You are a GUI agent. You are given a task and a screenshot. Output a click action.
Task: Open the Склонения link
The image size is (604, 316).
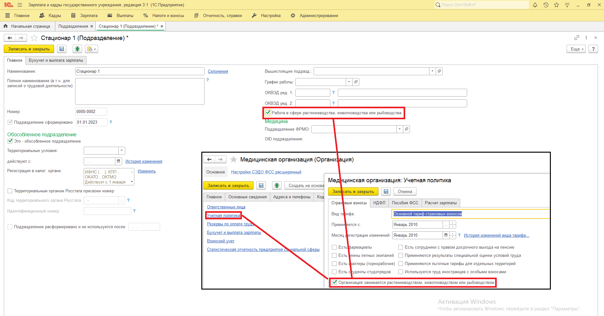[x=218, y=71]
